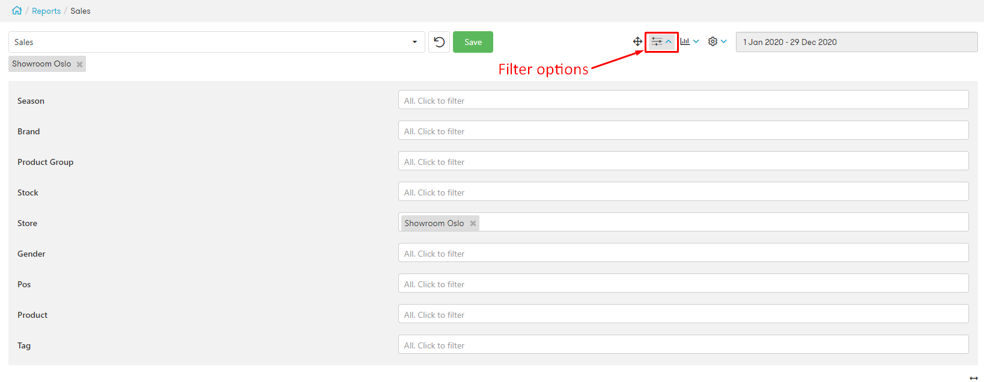Click the reset/undo report icon
This screenshot has width=984, height=382.
coord(439,42)
